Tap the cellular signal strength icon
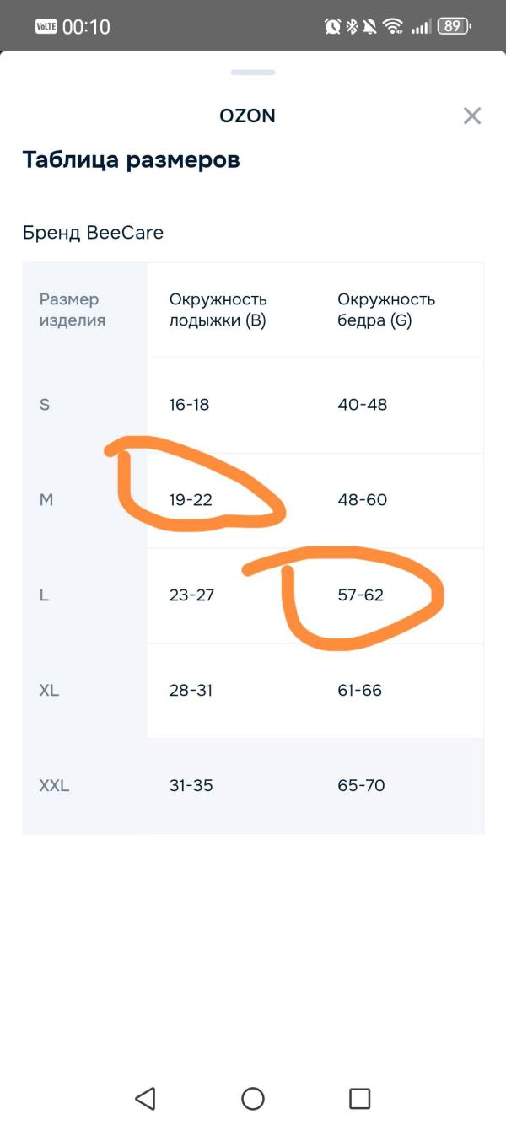 pos(420,27)
